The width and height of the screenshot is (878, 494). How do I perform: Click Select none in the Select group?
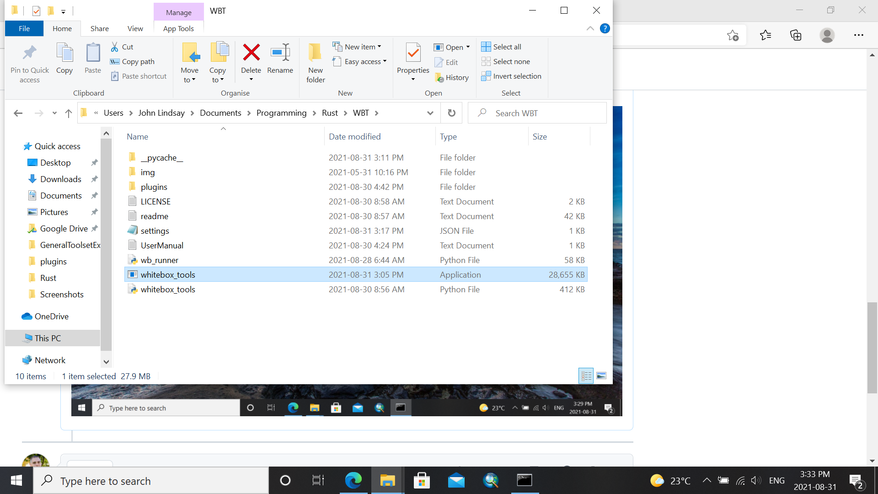(506, 61)
